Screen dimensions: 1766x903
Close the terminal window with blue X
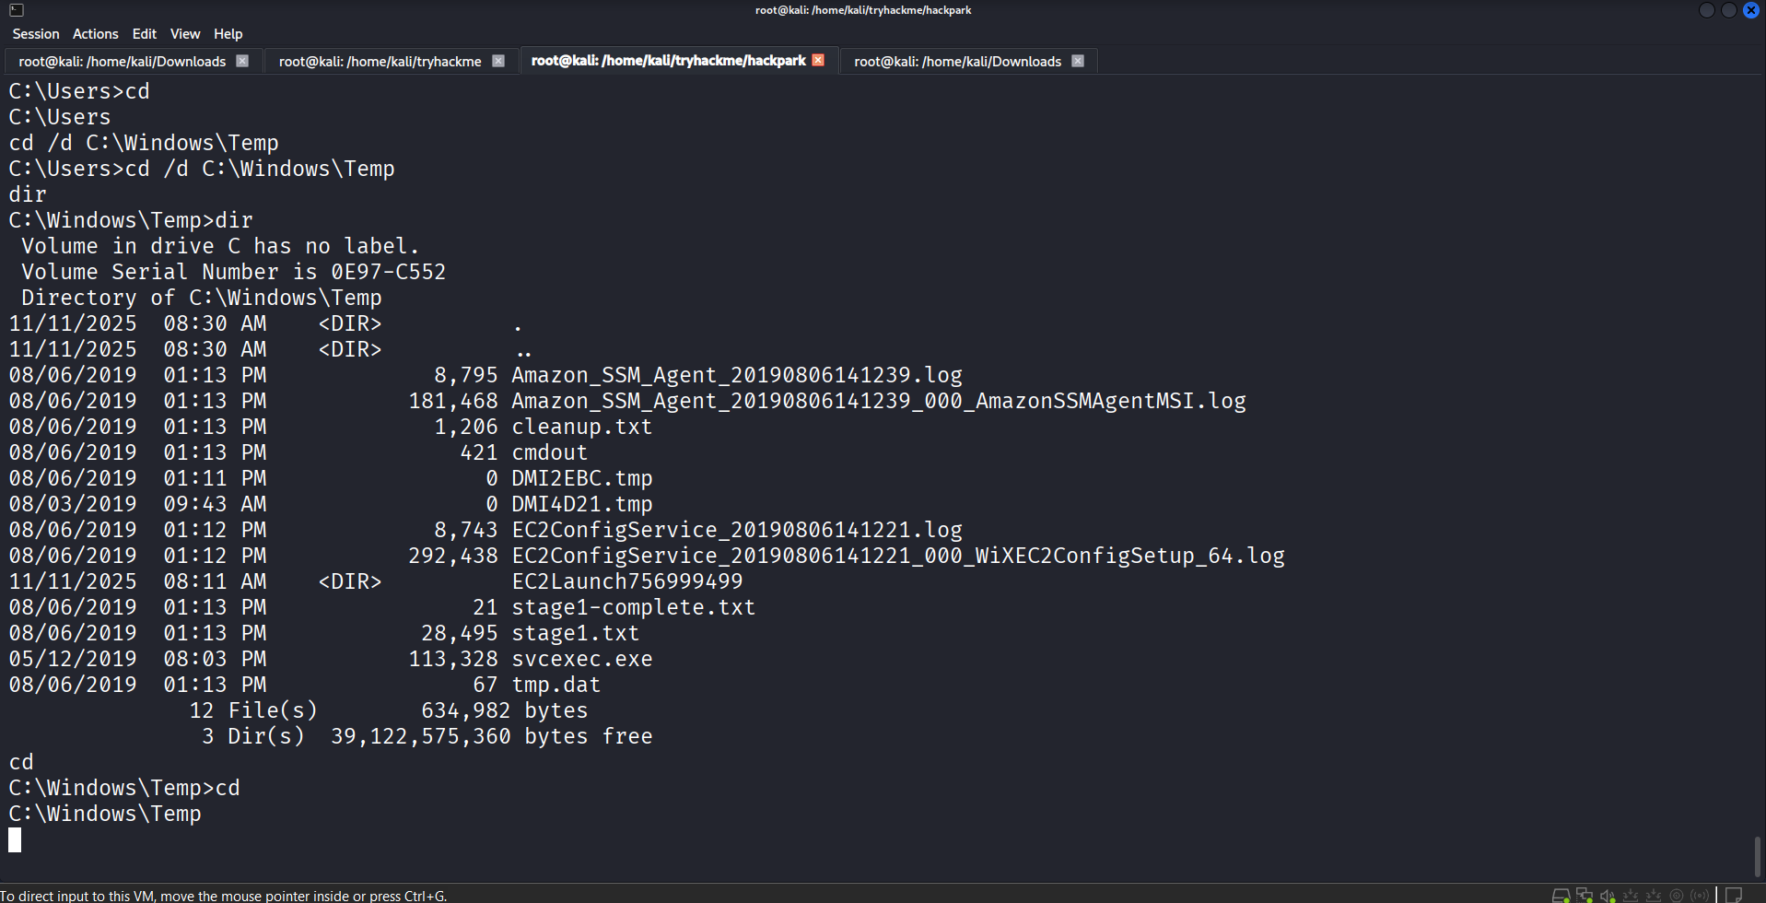pos(1751,10)
